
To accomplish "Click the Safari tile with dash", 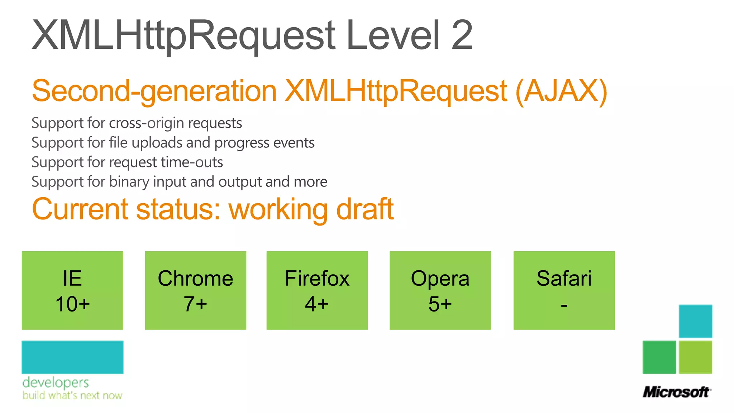I will coord(564,290).
